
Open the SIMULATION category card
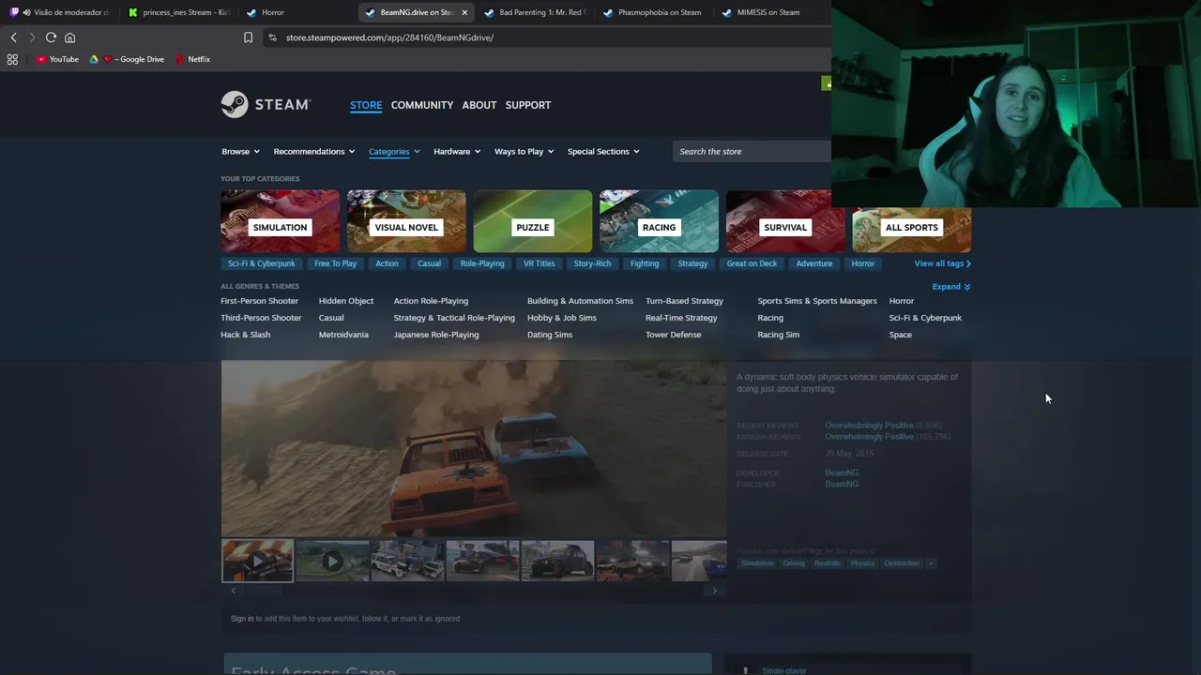tap(280, 221)
